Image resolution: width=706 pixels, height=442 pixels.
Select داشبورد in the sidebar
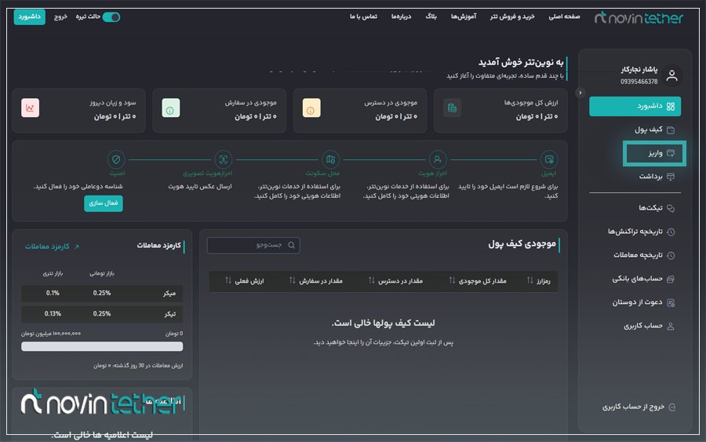635,106
